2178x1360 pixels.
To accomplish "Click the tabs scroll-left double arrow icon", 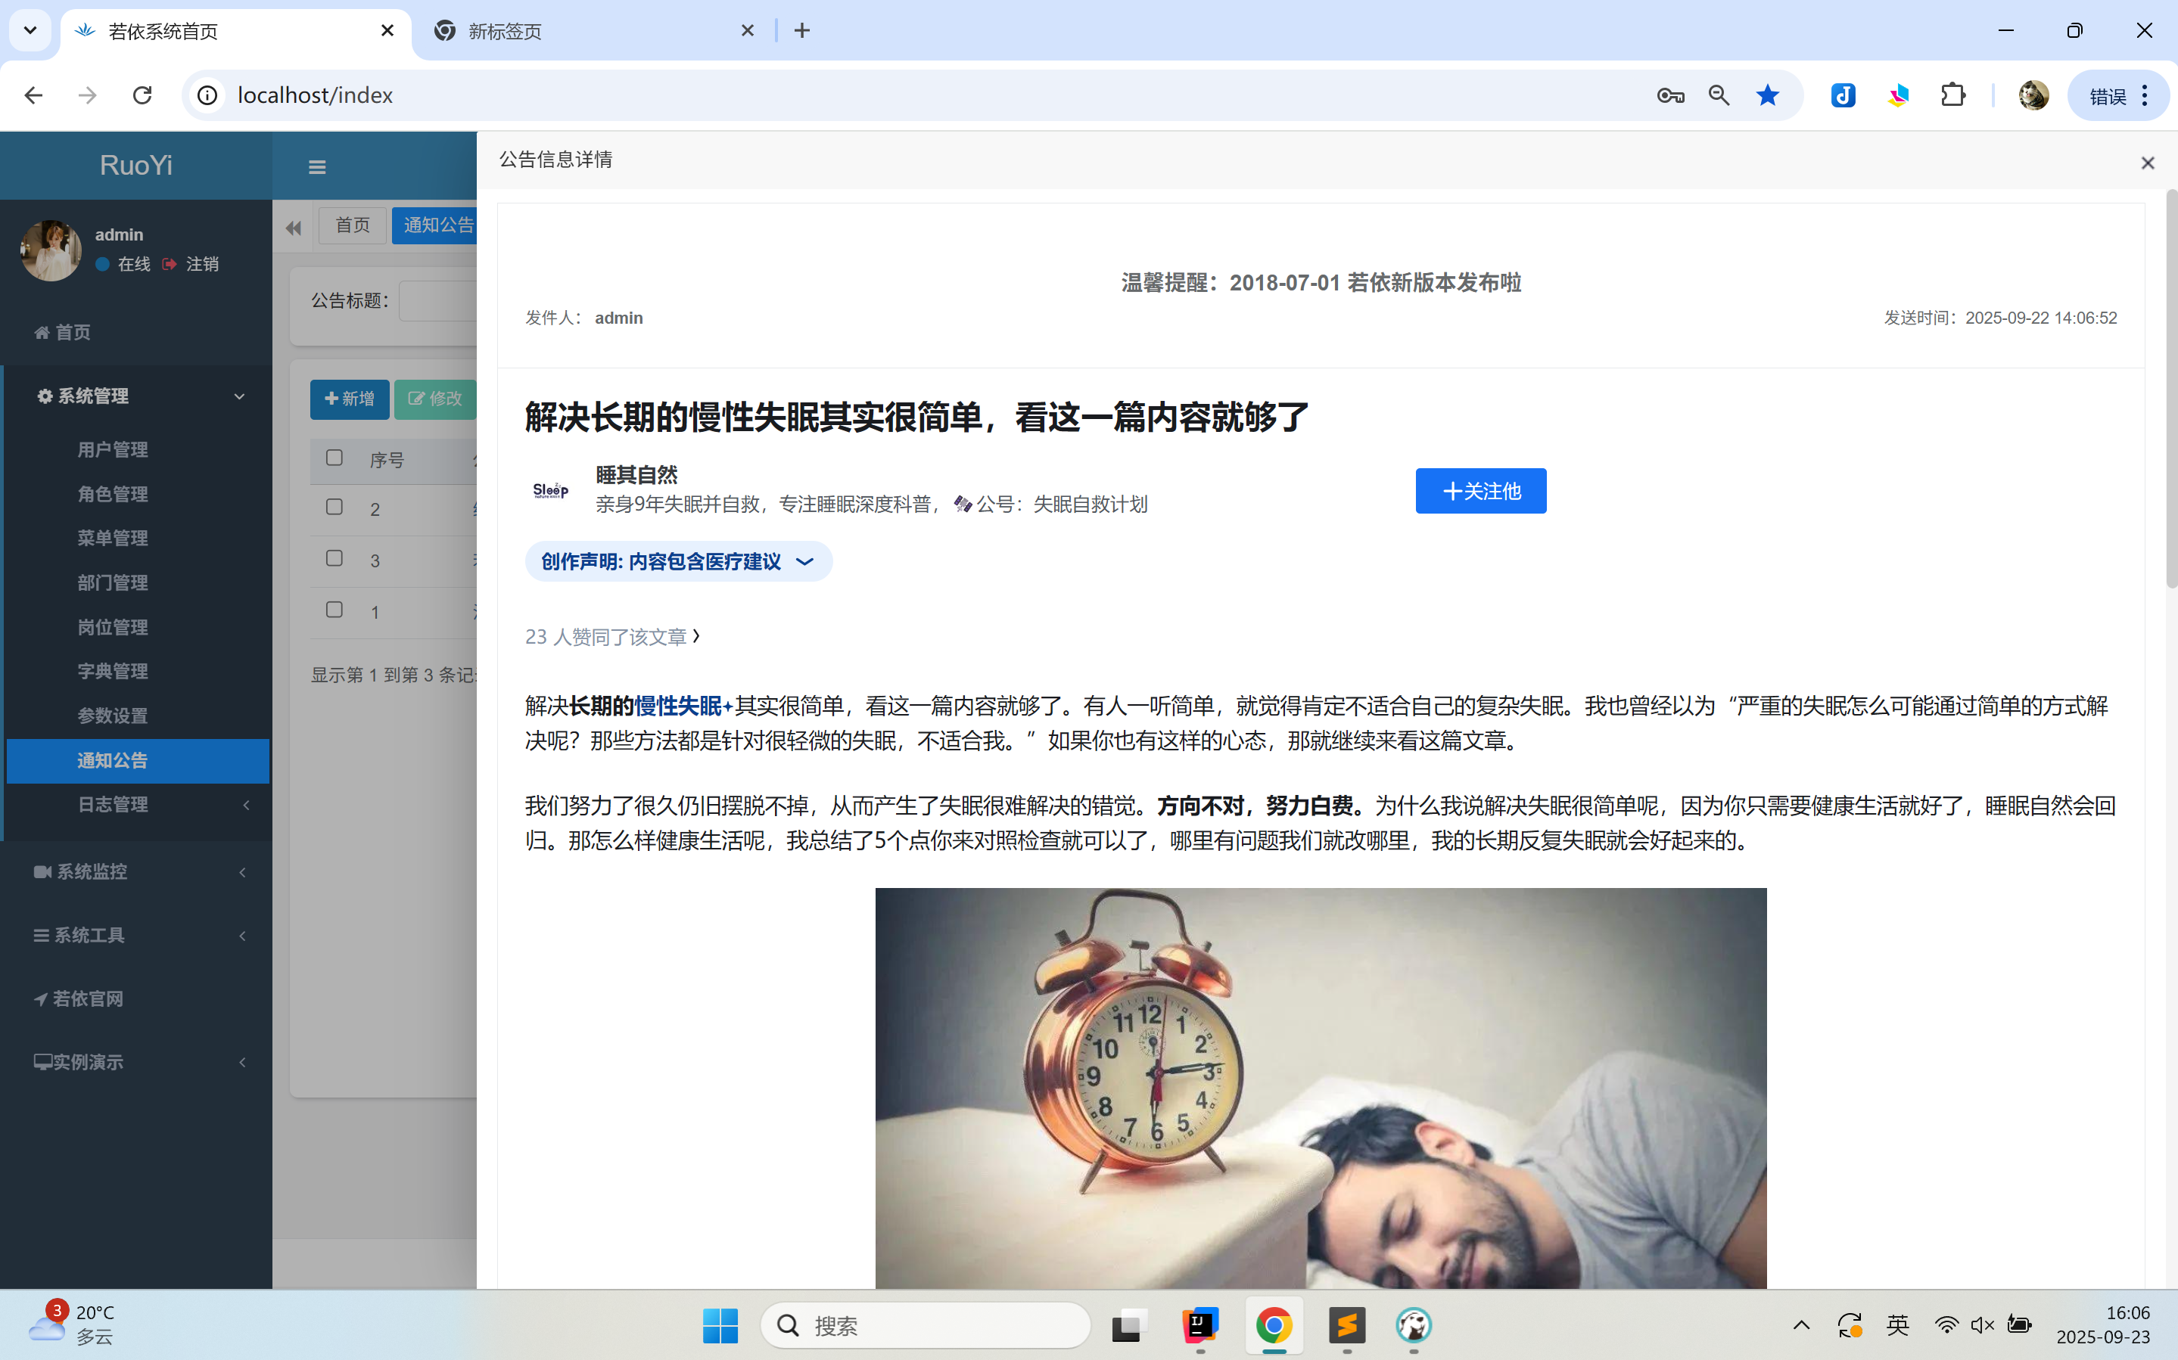I will pos(294,228).
